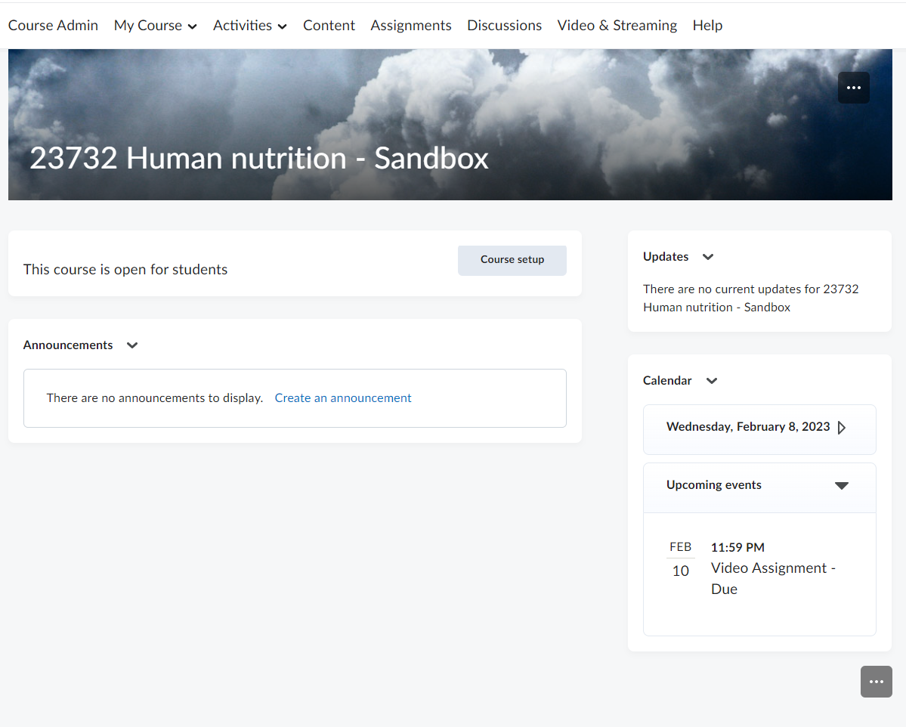Expand the Announcements chevron menu

pyautogui.click(x=132, y=345)
